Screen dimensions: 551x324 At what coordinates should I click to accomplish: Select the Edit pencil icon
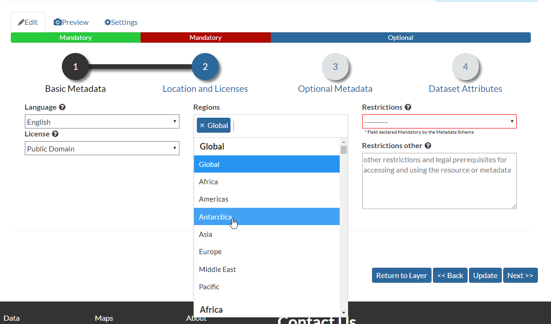pos(28,22)
